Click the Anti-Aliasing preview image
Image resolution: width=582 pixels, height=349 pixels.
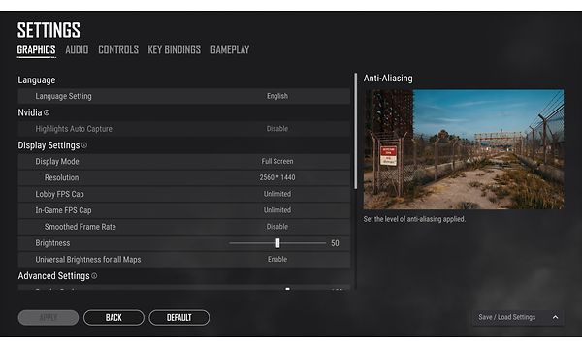[x=464, y=149]
